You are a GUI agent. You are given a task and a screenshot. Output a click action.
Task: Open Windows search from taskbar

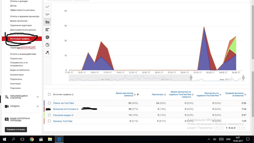[14, 139]
